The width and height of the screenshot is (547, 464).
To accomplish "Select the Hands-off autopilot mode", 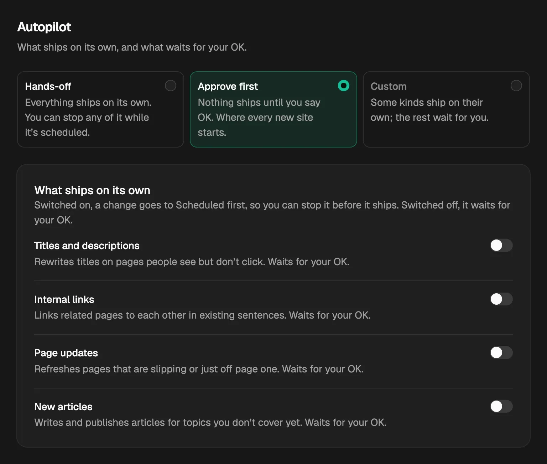I will coord(100,109).
